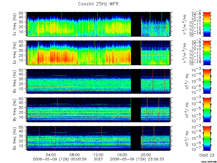Click the By panel color bar

pos(207,110)
